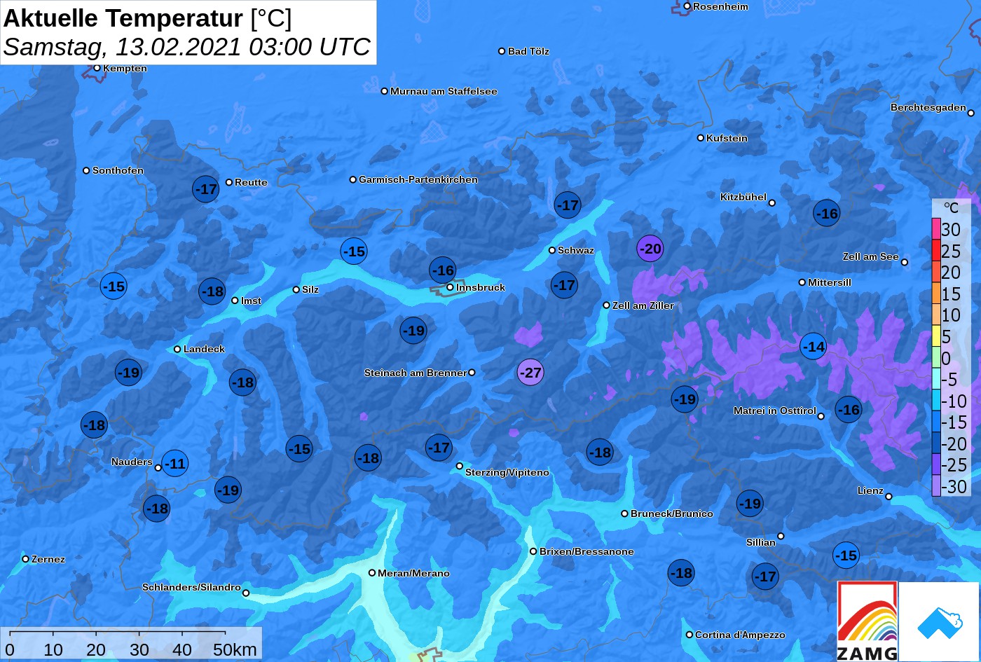Click the Brixen/Bressanone label
Viewport: 981px width, 662px height.
[x=586, y=551]
